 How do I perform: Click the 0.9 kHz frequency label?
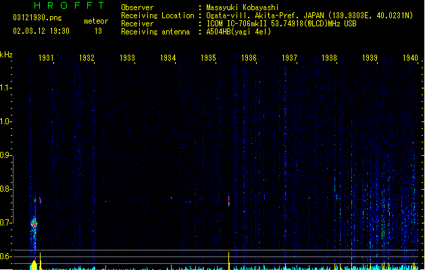[5, 155]
